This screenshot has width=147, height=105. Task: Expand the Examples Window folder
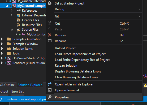coord(2,44)
